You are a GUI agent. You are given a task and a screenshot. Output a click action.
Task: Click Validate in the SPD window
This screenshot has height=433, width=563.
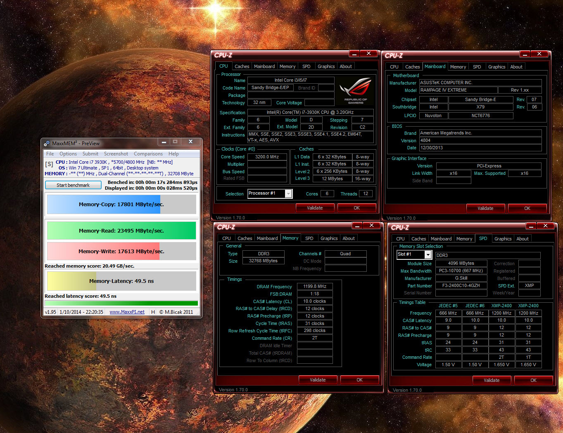[x=492, y=380]
